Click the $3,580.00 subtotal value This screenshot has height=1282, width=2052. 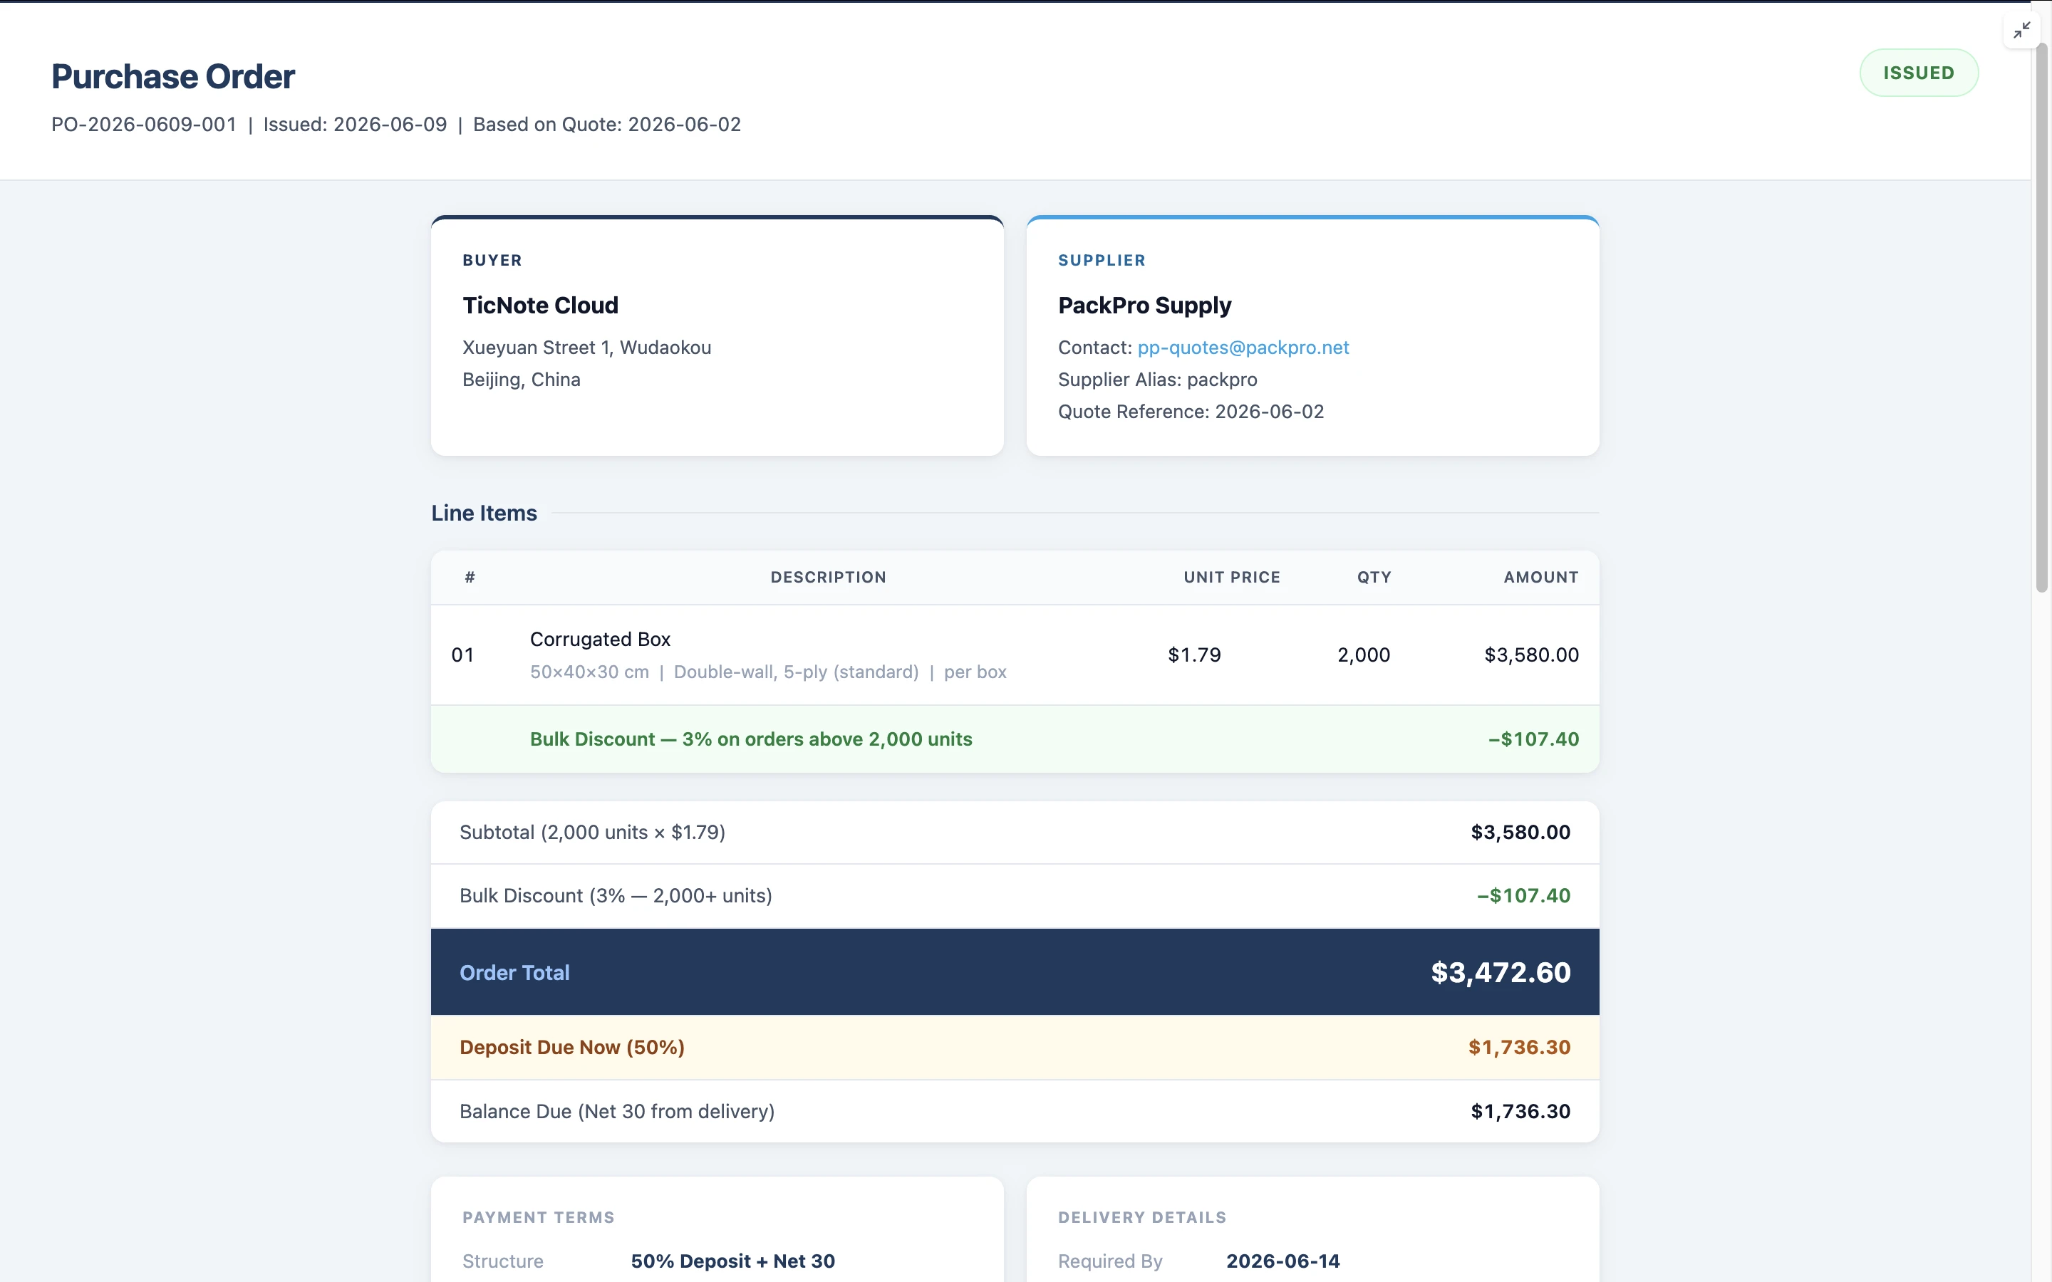click(x=1520, y=833)
